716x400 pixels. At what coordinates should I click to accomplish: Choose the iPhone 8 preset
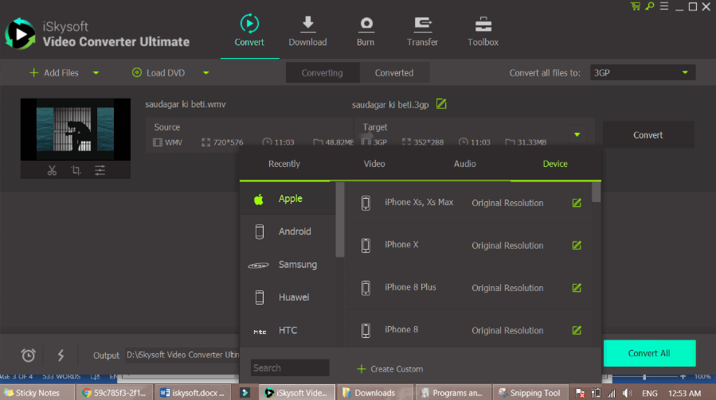pyautogui.click(x=469, y=329)
